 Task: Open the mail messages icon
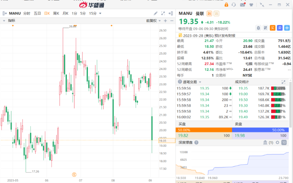click(x=243, y=5)
